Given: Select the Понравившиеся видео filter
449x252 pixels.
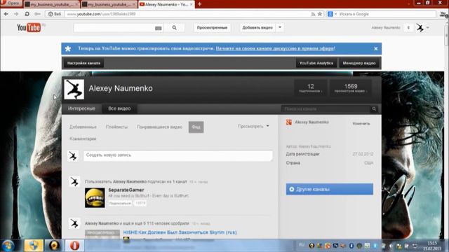Looking at the screenshot, I should click(x=159, y=127).
